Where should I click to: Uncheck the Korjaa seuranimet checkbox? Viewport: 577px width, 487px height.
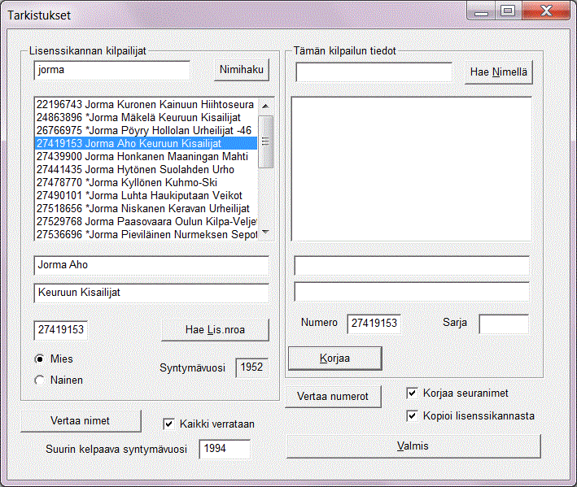click(412, 394)
